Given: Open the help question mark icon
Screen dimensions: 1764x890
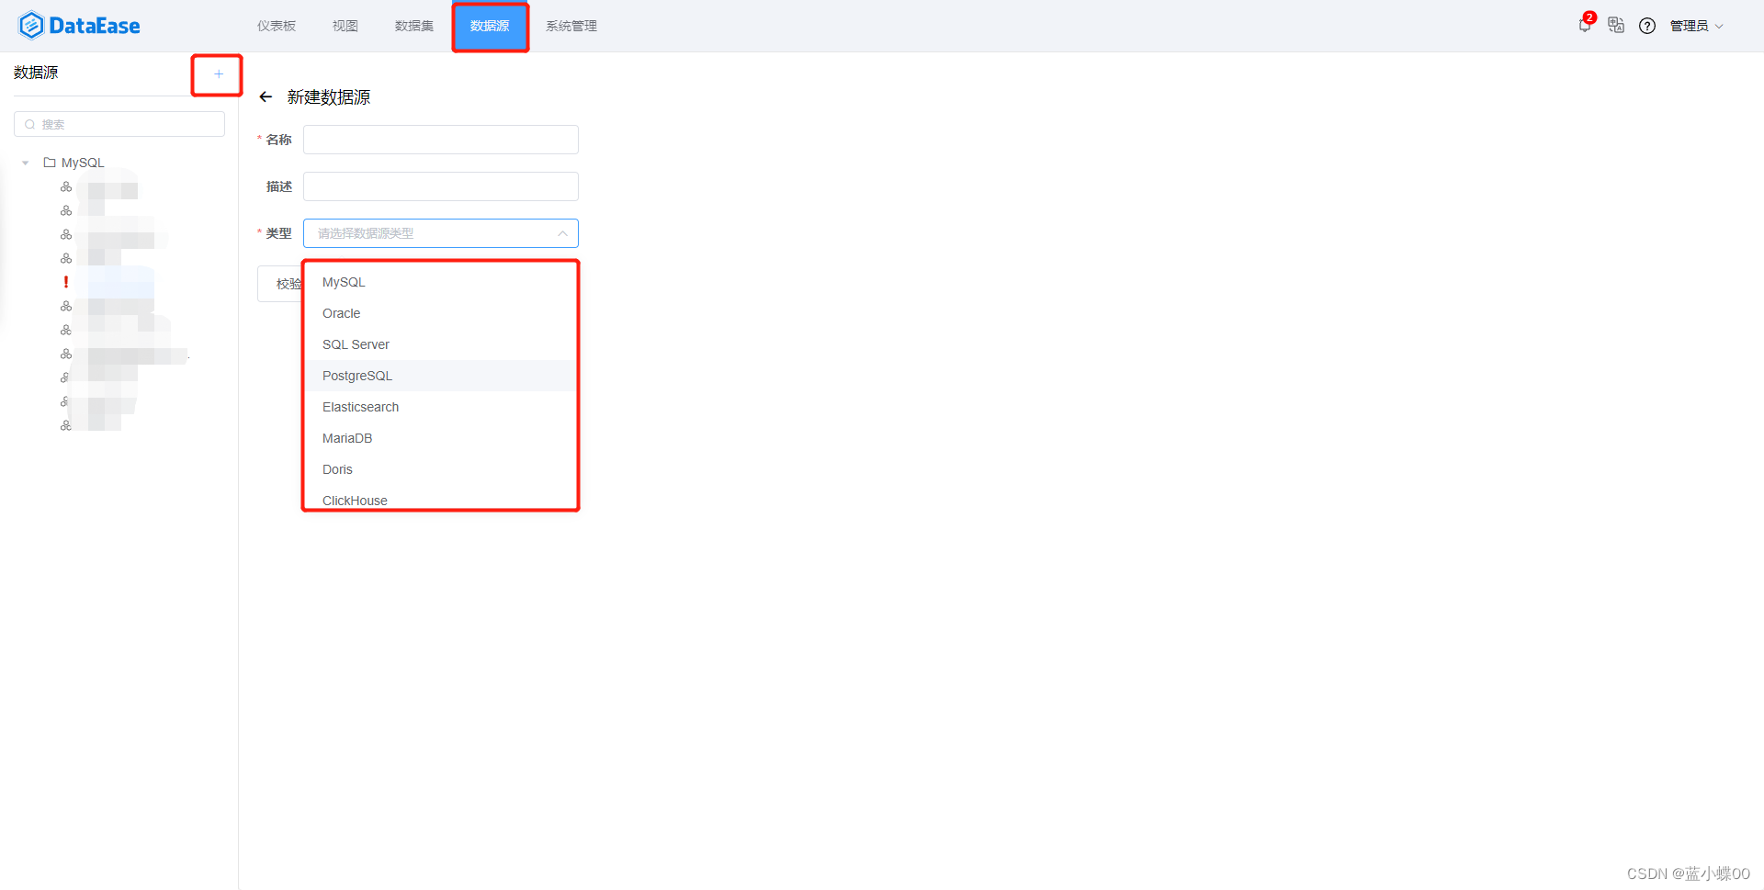Looking at the screenshot, I should [1646, 26].
